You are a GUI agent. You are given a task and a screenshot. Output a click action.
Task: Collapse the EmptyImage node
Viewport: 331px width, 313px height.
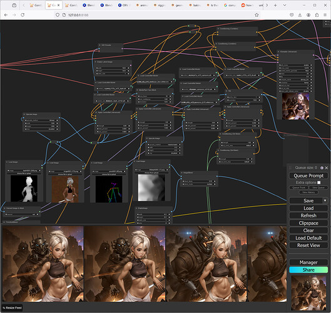pos(136,208)
